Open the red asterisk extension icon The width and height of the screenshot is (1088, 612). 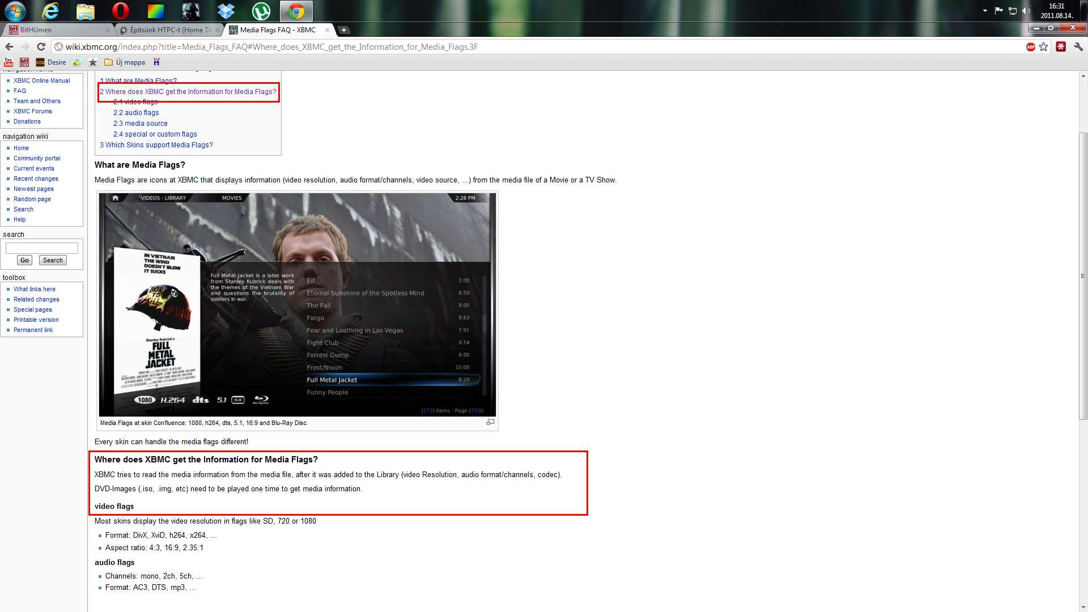(1061, 47)
